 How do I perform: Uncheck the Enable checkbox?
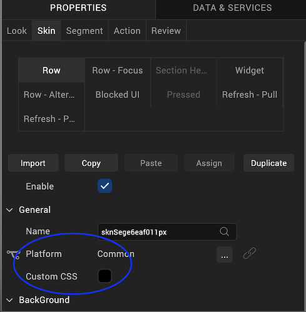pyautogui.click(x=105, y=186)
